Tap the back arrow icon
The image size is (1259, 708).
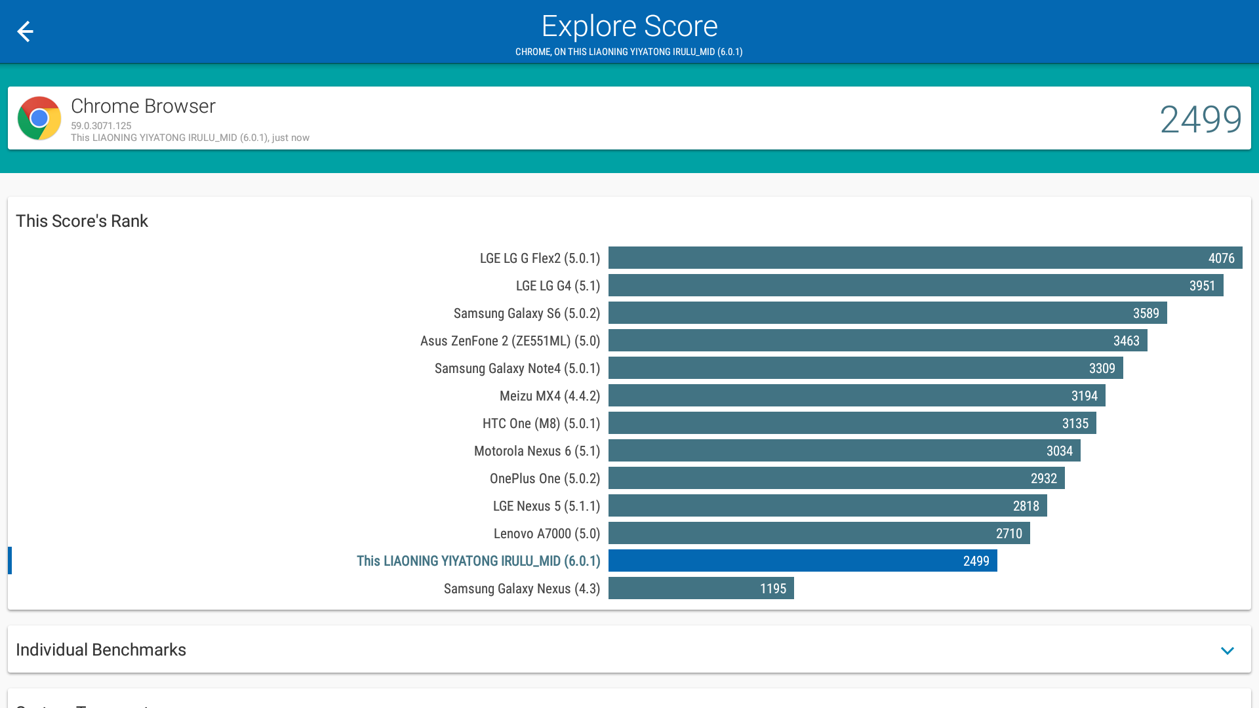[x=25, y=31]
